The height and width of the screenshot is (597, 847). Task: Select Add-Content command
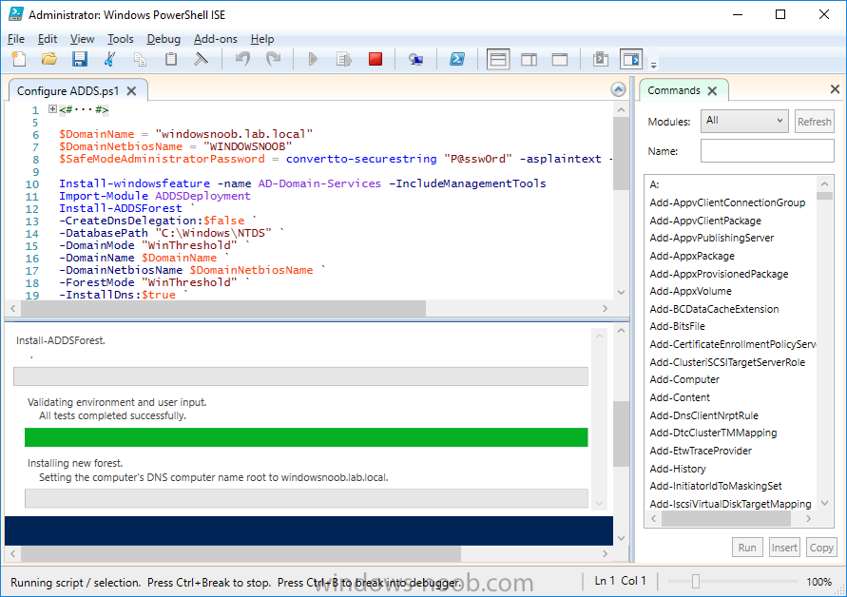(680, 397)
